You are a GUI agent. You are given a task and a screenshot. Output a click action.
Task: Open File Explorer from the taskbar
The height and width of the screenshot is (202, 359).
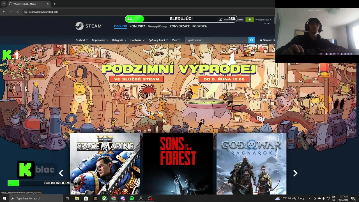[77, 198]
